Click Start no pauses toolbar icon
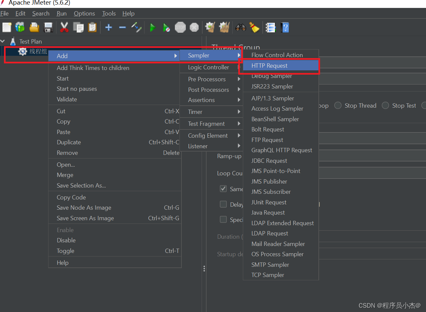The image size is (426, 312). [x=166, y=27]
